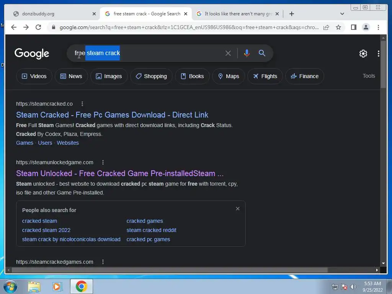Filter results by Flights
Screen dimensions: 392x294
[265, 76]
